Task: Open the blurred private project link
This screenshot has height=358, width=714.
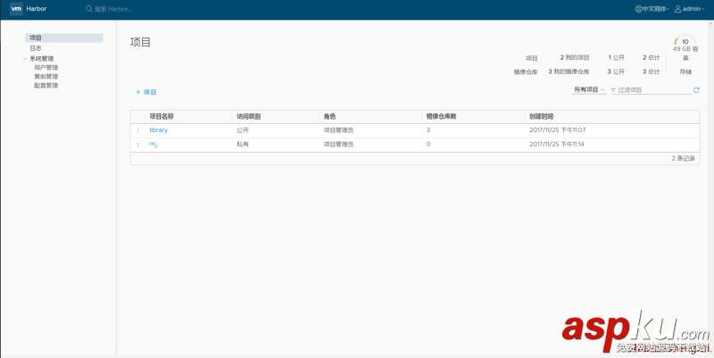Action: click(154, 145)
